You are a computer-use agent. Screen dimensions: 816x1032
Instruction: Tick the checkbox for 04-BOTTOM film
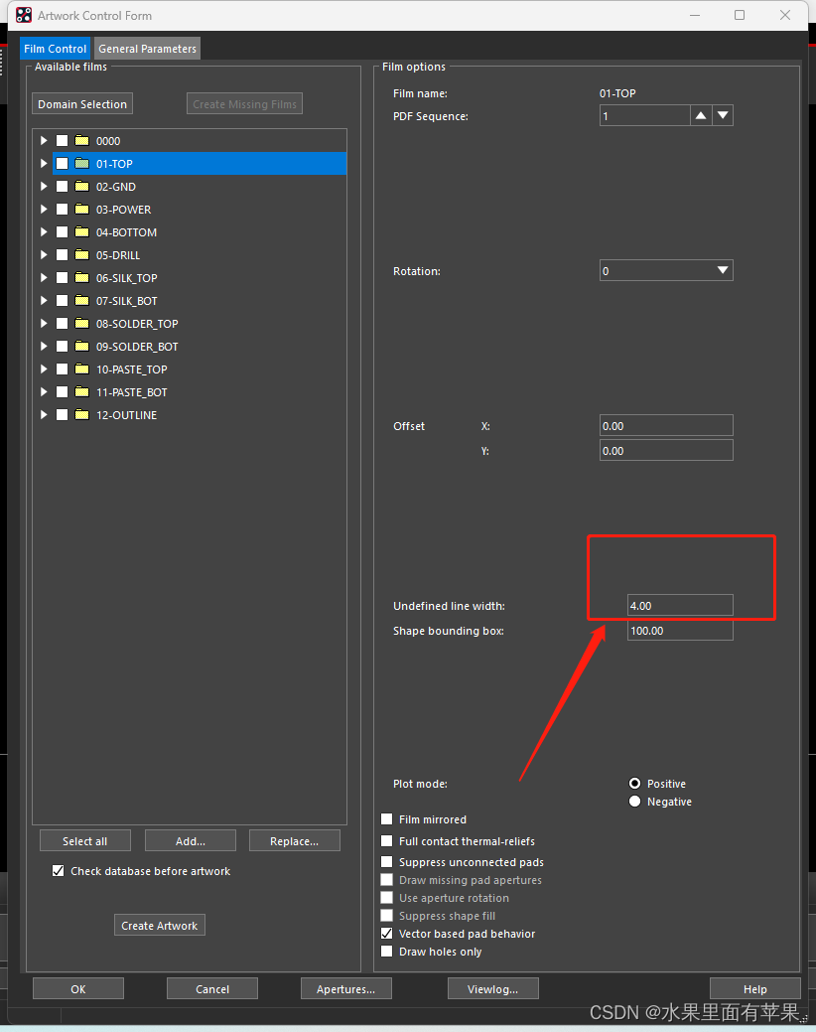[x=63, y=232]
